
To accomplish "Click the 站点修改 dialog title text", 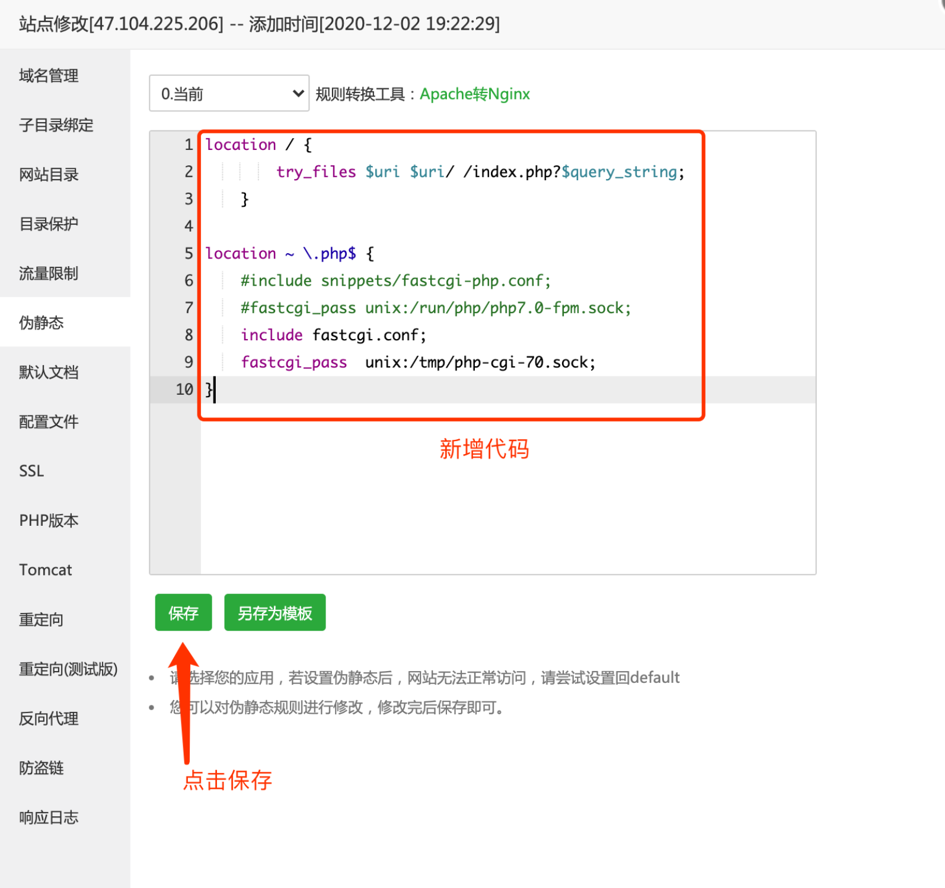I will tap(259, 24).
